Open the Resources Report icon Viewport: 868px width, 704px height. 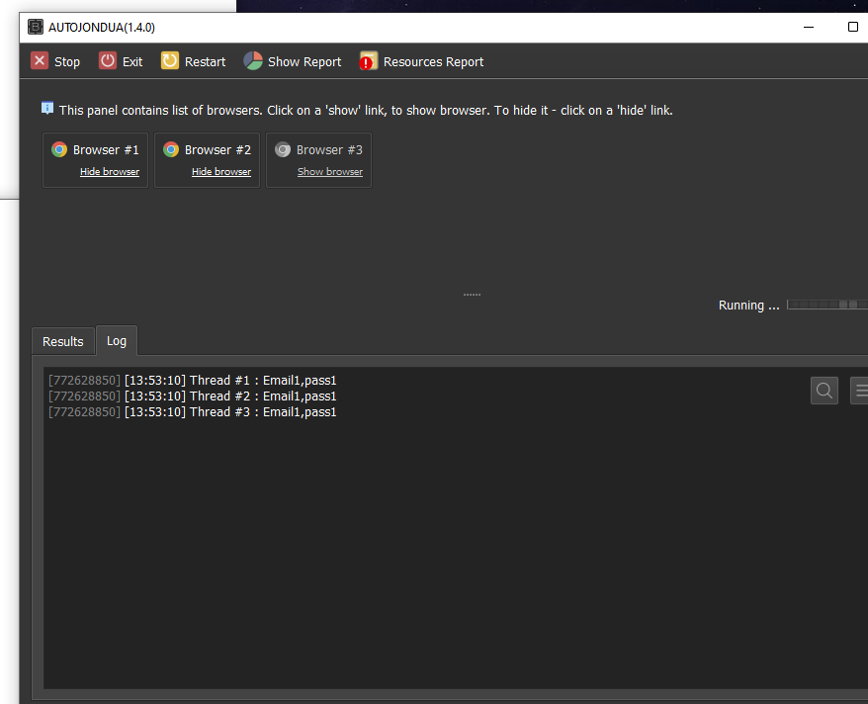tap(369, 61)
